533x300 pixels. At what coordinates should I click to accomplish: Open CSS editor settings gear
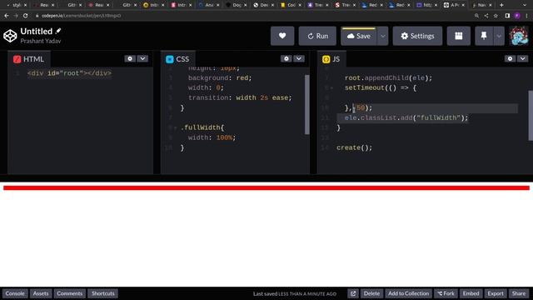pyautogui.click(x=286, y=58)
